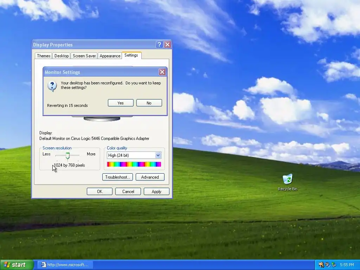Select the Settings tab
Image resolution: width=360 pixels, height=270 pixels.
131,55
